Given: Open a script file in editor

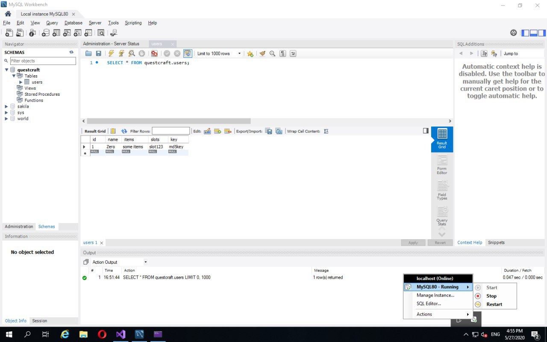Looking at the screenshot, I should pos(88,53).
